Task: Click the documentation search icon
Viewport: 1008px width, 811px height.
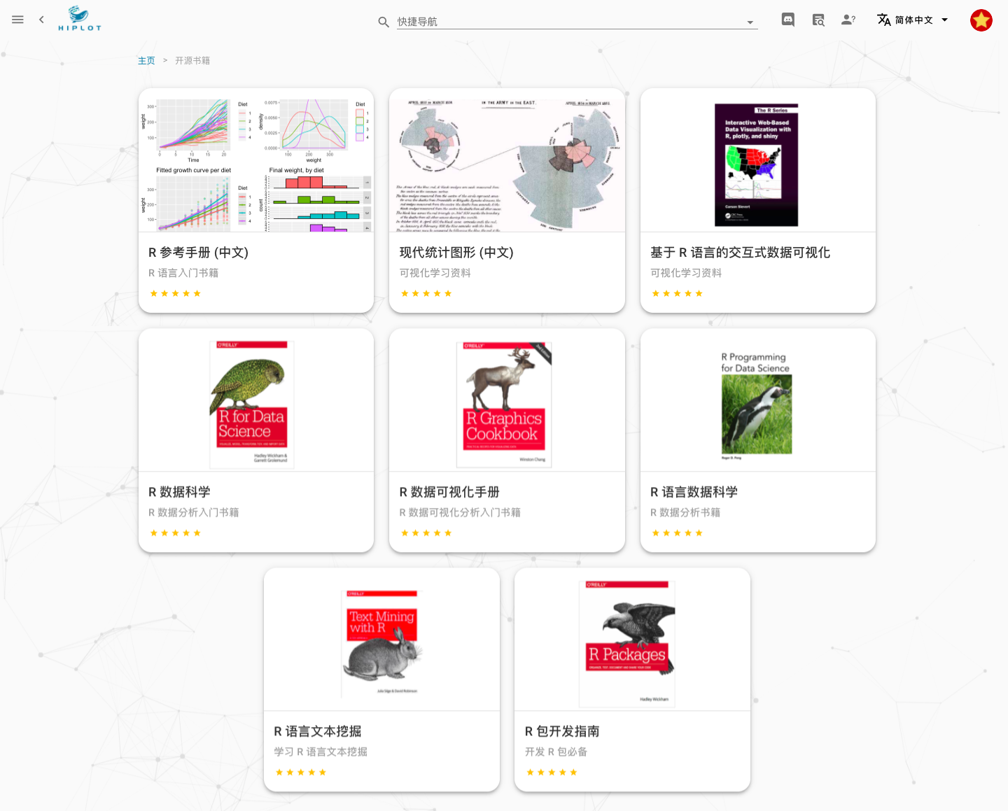Action: click(x=818, y=20)
